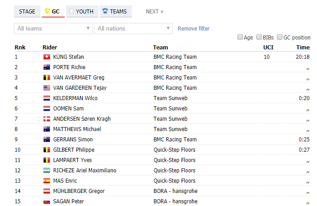Enable the GC position checkbox
This screenshot has height=206, width=317.
pos(280,37)
